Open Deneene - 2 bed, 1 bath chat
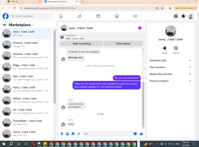This screenshot has width=199, height=147. [x=27, y=56]
